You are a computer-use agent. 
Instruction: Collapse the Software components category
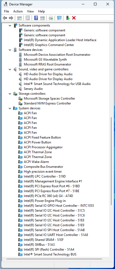click(10, 25)
